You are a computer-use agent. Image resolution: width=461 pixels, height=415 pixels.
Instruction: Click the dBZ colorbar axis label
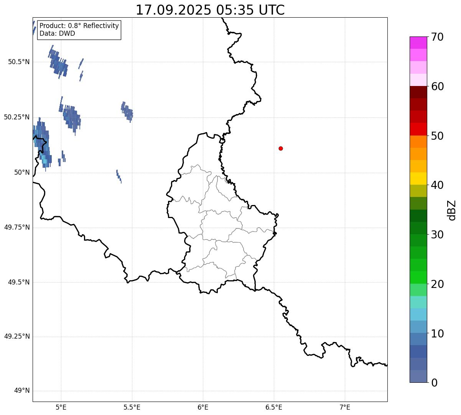tap(452, 210)
